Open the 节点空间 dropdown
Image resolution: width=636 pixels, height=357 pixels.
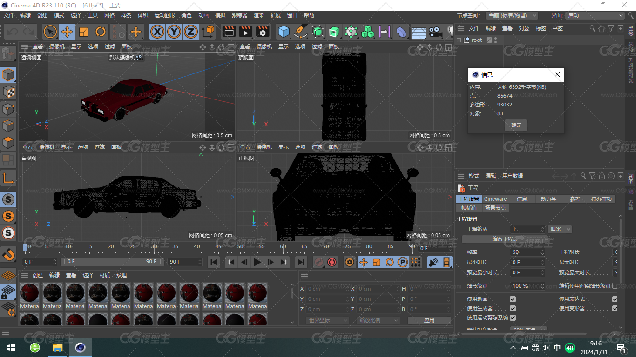(512, 15)
